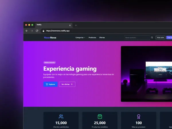Image resolution: width=172 pixels, height=129 pixels.
Task: Click the Clientes satisfechos label
Action: click(x=61, y=127)
